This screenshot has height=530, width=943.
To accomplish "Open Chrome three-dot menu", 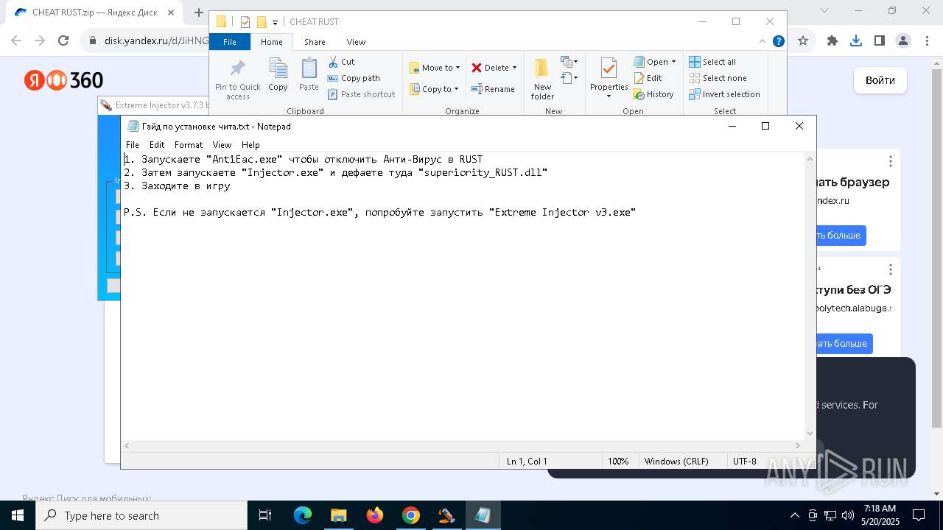I will (x=926, y=41).
